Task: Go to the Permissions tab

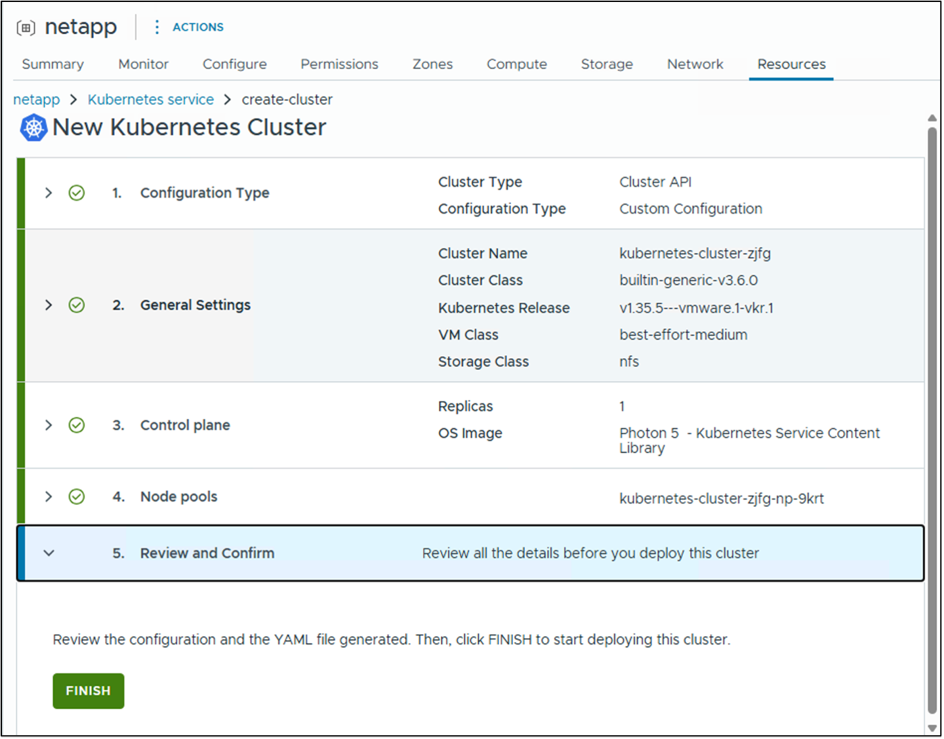Action: point(339,64)
